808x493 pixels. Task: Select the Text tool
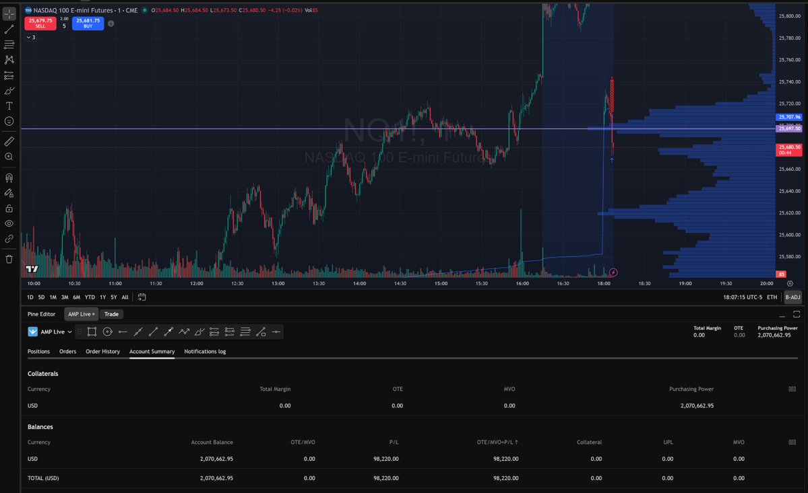coord(9,106)
